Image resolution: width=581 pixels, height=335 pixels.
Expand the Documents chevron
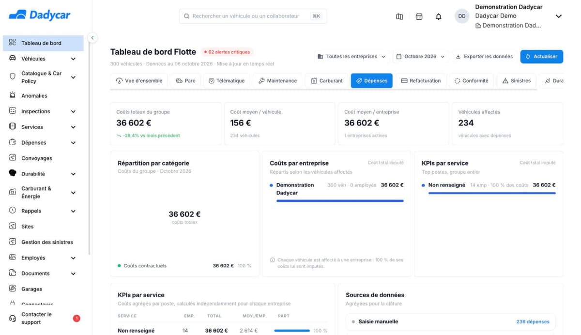point(73,274)
